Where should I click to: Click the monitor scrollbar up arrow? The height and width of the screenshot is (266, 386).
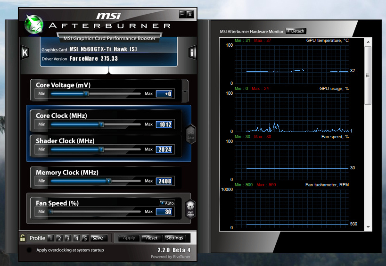point(368,42)
